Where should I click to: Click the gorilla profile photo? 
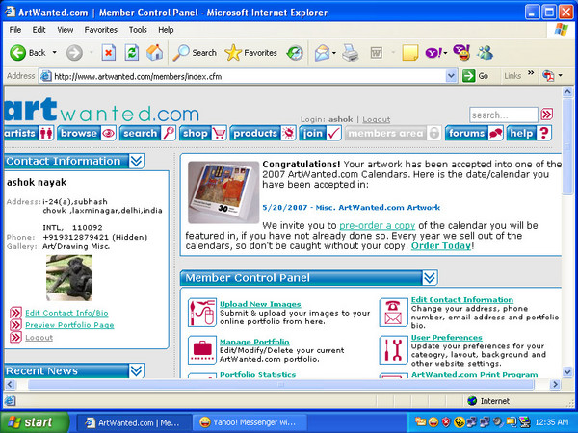(69, 278)
